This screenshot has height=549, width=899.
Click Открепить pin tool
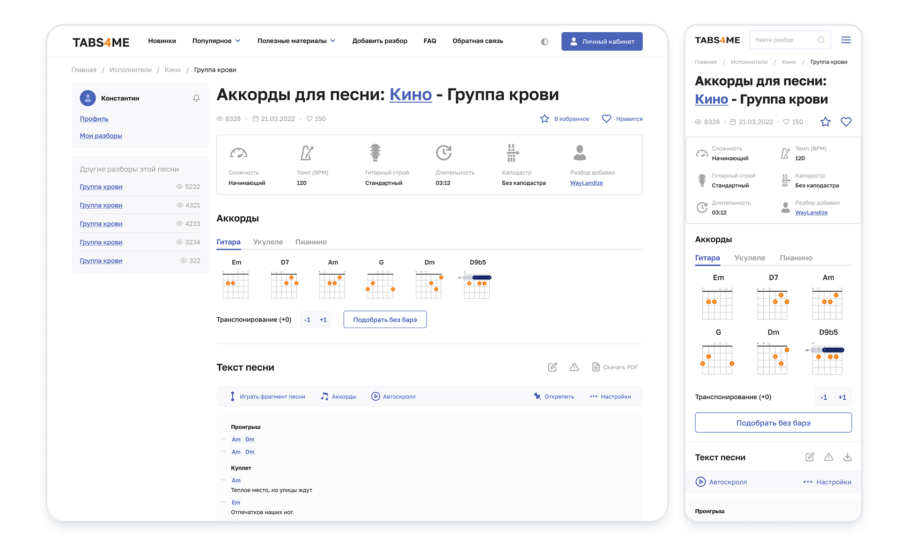pos(554,396)
